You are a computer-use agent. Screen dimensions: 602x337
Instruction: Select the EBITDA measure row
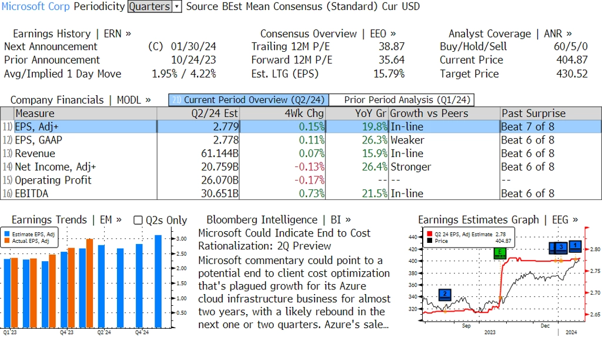[301, 193]
